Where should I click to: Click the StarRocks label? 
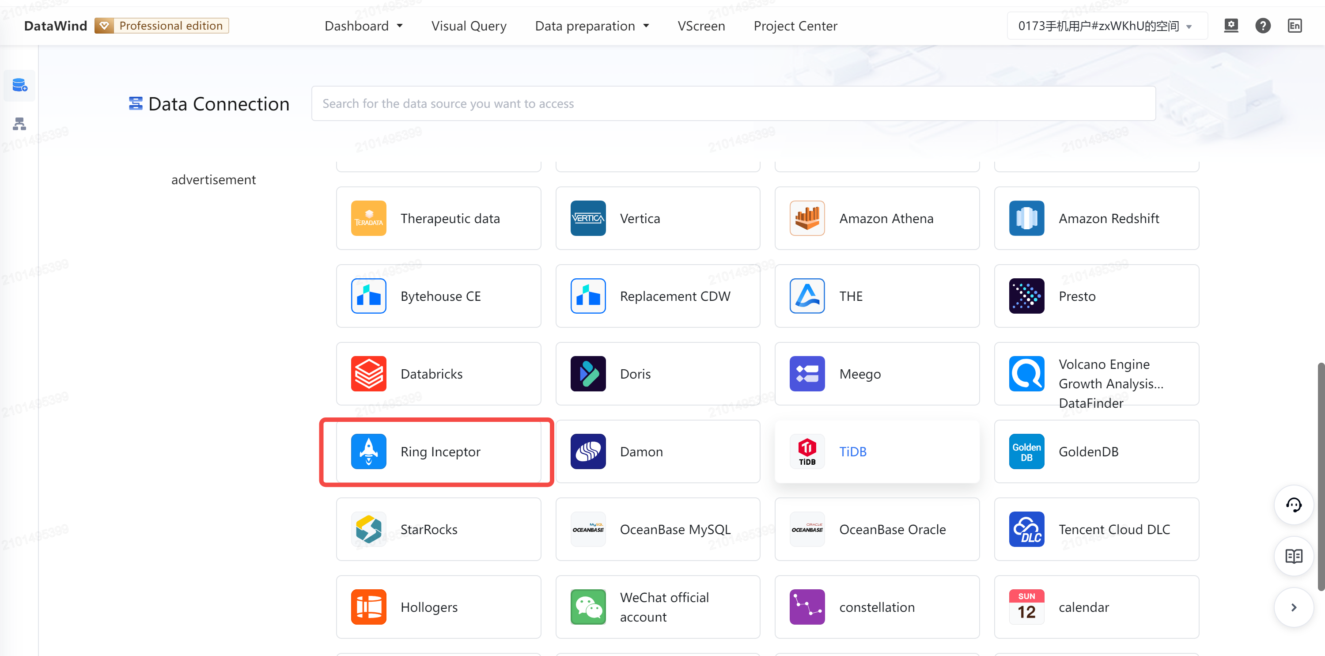pos(429,529)
